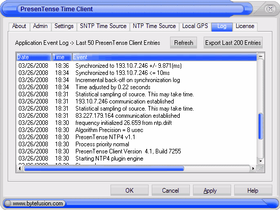The image size is (280, 210).
Task: Click the 18:36 time cell
Action: pyautogui.click(x=62, y=66)
